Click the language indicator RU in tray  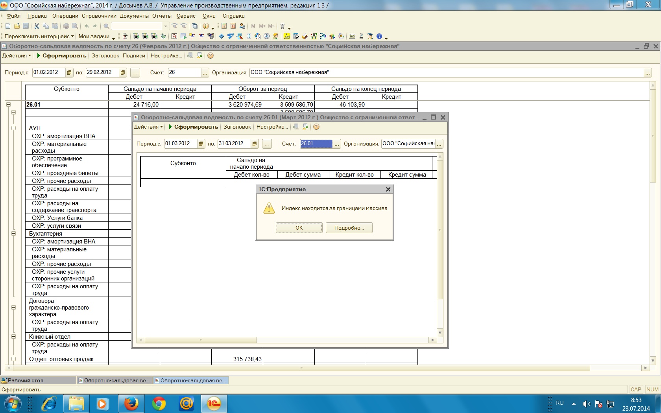pyautogui.click(x=559, y=403)
